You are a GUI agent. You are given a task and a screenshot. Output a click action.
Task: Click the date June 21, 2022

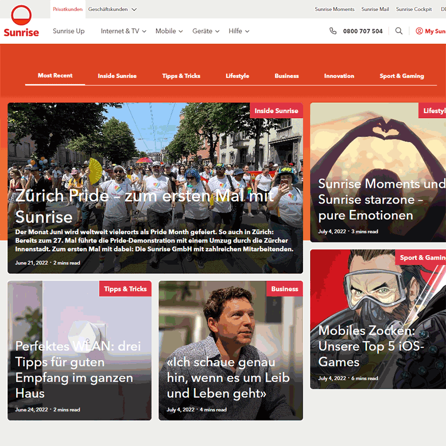click(31, 263)
